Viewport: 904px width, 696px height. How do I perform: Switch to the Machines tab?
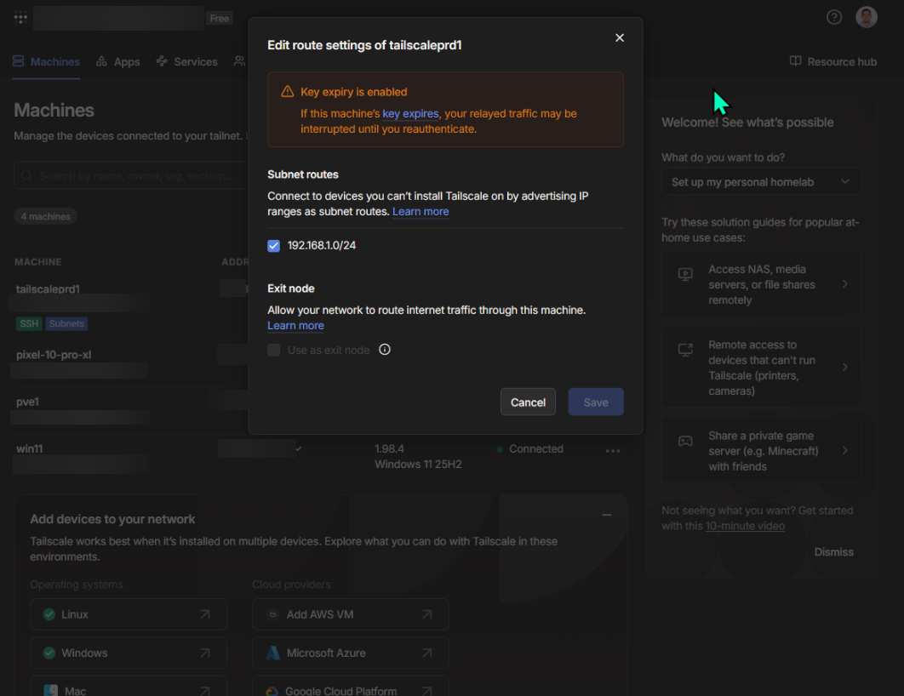click(46, 61)
